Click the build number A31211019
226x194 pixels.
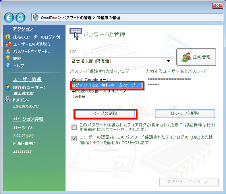(x=22, y=152)
